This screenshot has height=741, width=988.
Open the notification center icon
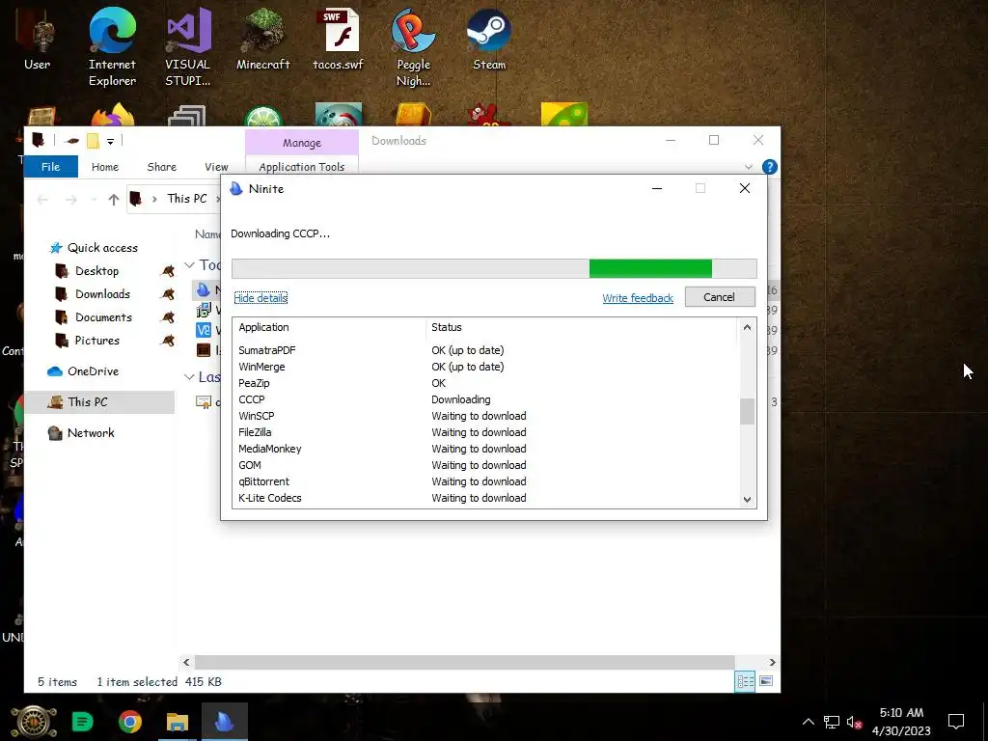(x=956, y=722)
